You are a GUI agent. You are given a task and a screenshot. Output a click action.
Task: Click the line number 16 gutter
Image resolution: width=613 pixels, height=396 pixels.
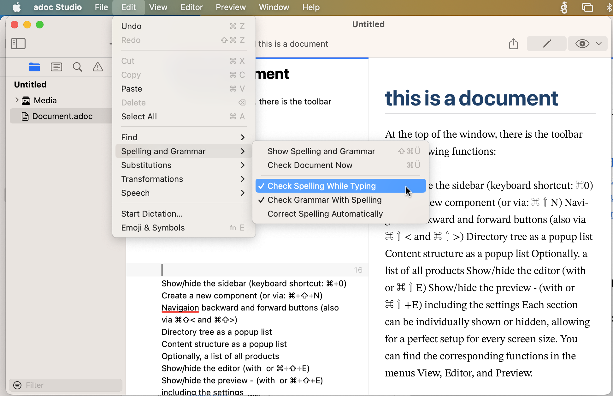tap(358, 270)
